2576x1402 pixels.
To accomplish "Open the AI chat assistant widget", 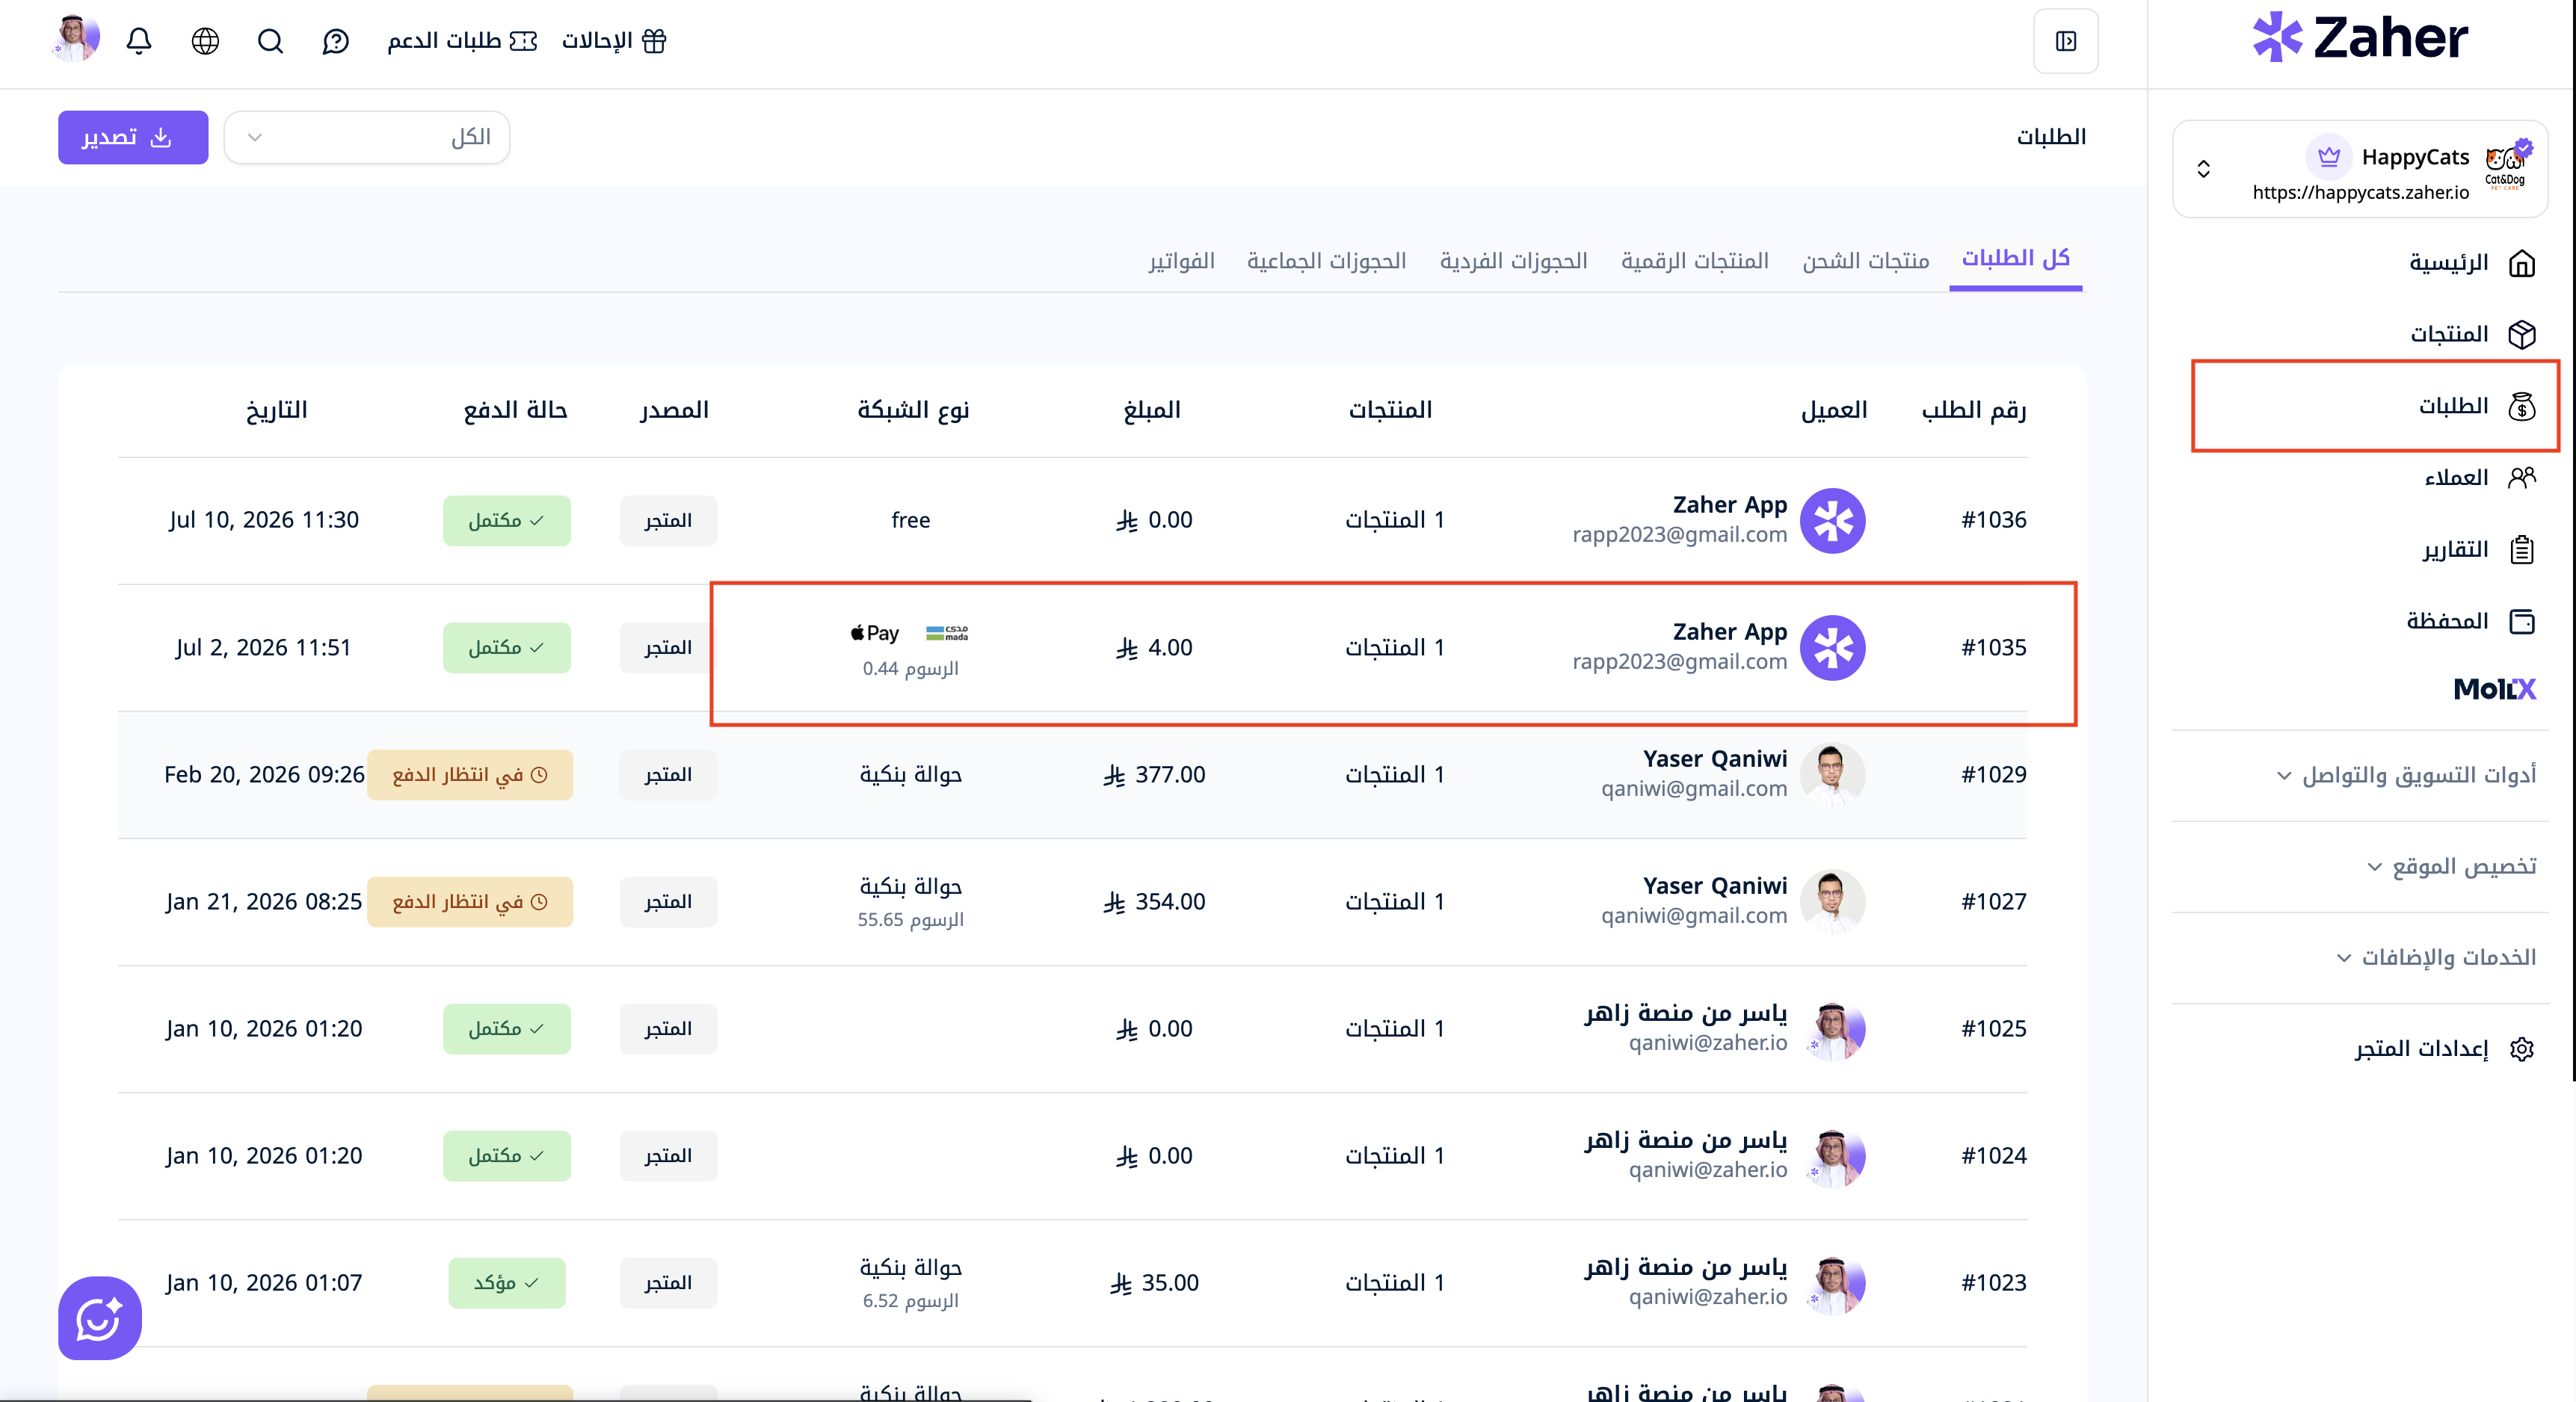I will coord(99,1318).
